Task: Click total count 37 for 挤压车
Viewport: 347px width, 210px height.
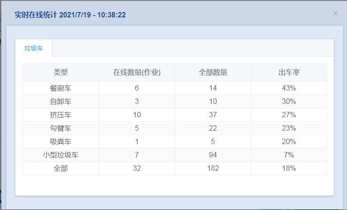Action: pyautogui.click(x=213, y=115)
